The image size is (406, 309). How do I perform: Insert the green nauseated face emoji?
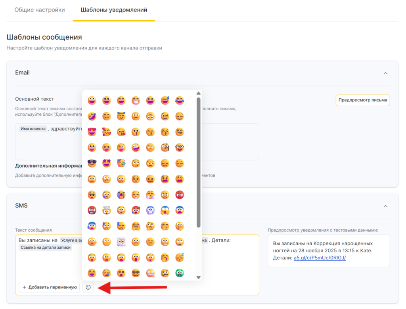180,273
